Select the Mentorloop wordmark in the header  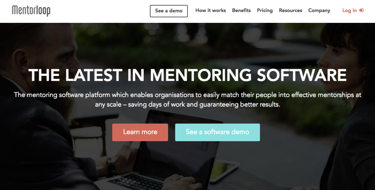31,10
